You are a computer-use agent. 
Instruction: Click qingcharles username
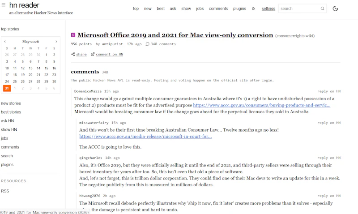click(91, 158)
